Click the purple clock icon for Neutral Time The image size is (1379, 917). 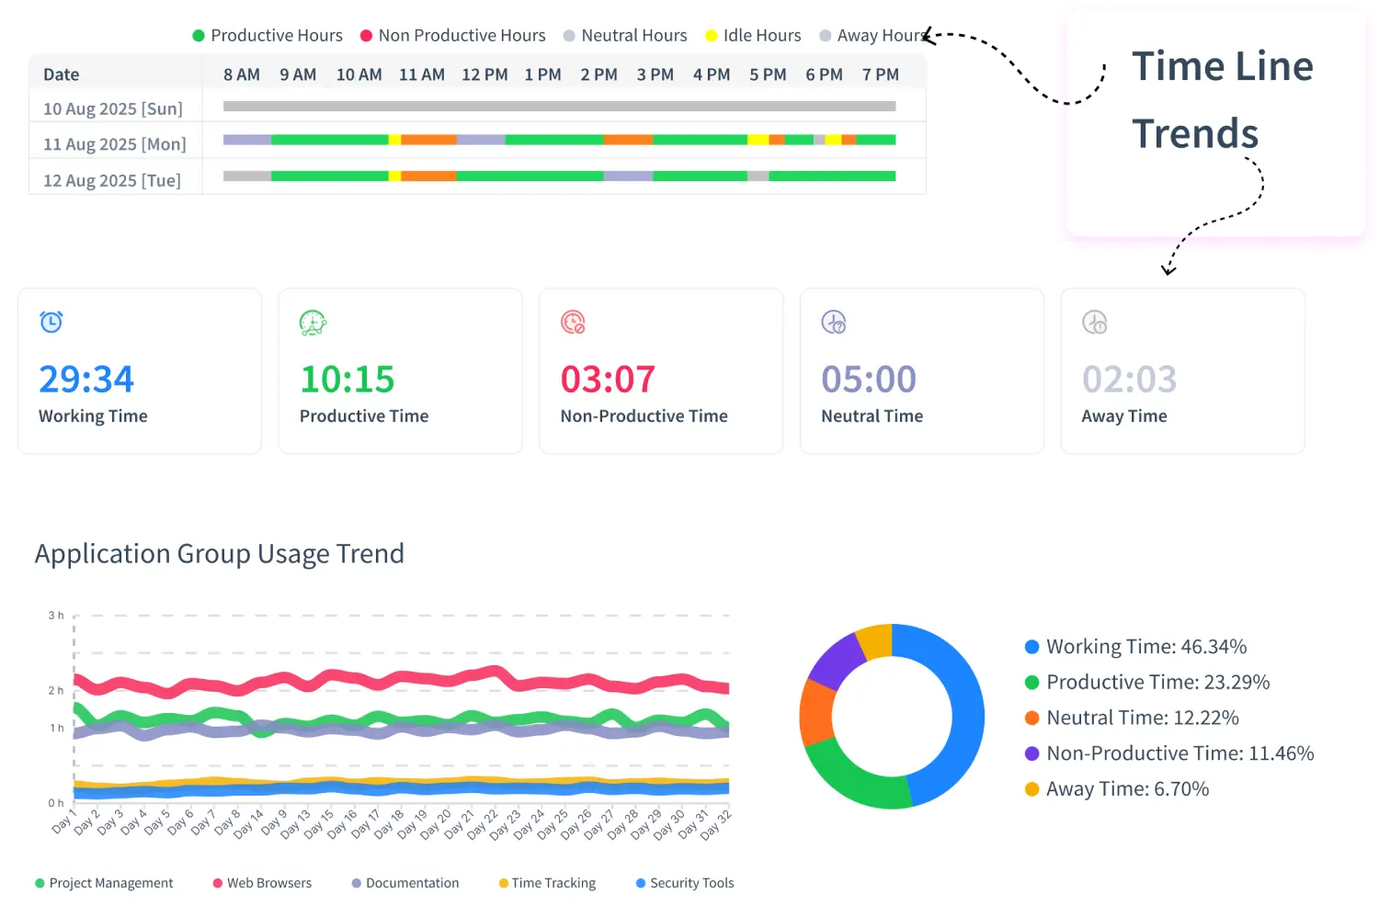835,322
